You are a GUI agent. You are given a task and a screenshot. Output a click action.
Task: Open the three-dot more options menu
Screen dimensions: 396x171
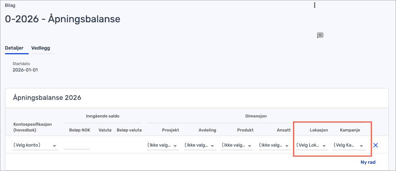point(315,5)
